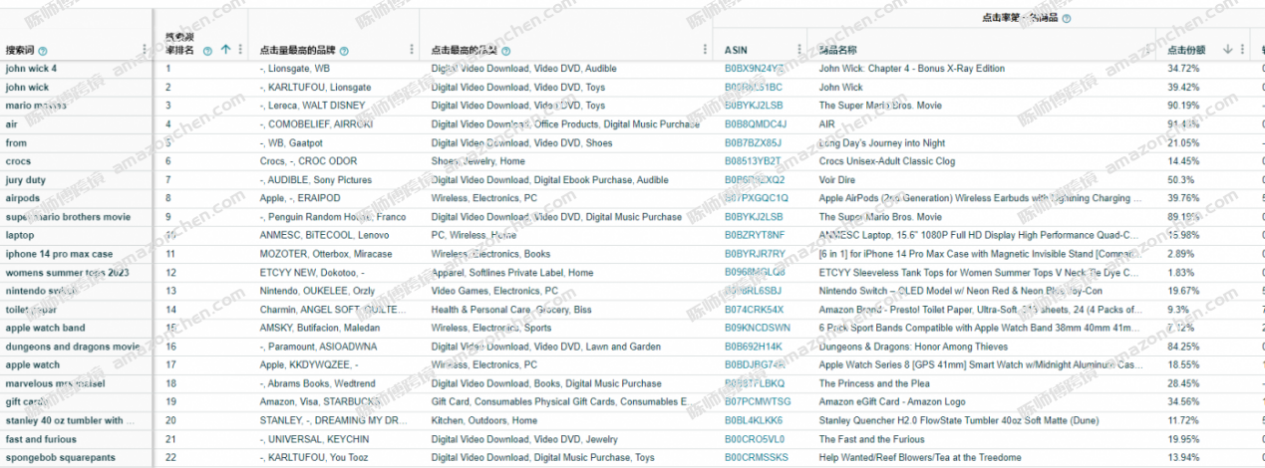Screen dimensions: 1265x468
Task: Open the column menu dots for 商品名称
Action: pos(1147,49)
